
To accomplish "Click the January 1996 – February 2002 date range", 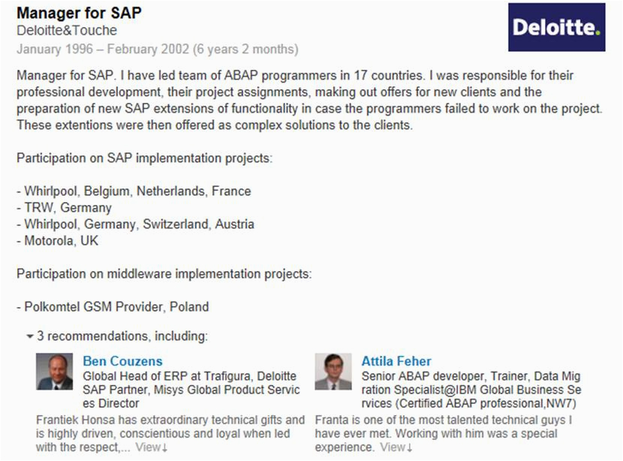I will (157, 50).
